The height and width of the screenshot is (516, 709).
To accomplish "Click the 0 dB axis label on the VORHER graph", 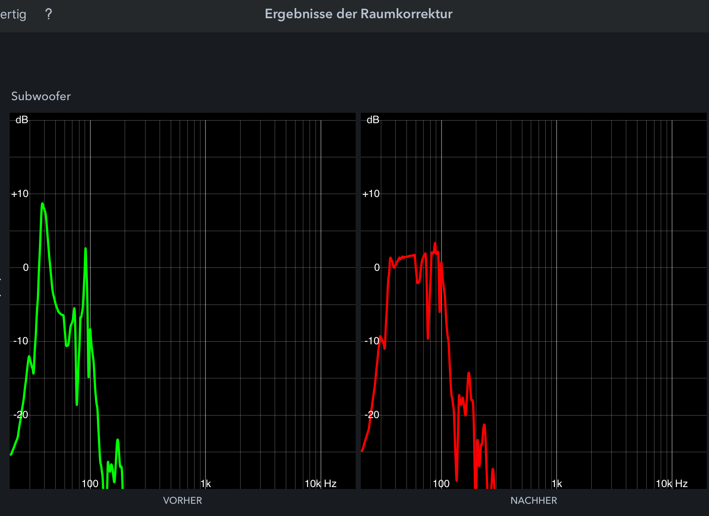I will pyautogui.click(x=26, y=267).
